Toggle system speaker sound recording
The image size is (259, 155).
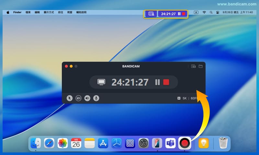coord(87,98)
